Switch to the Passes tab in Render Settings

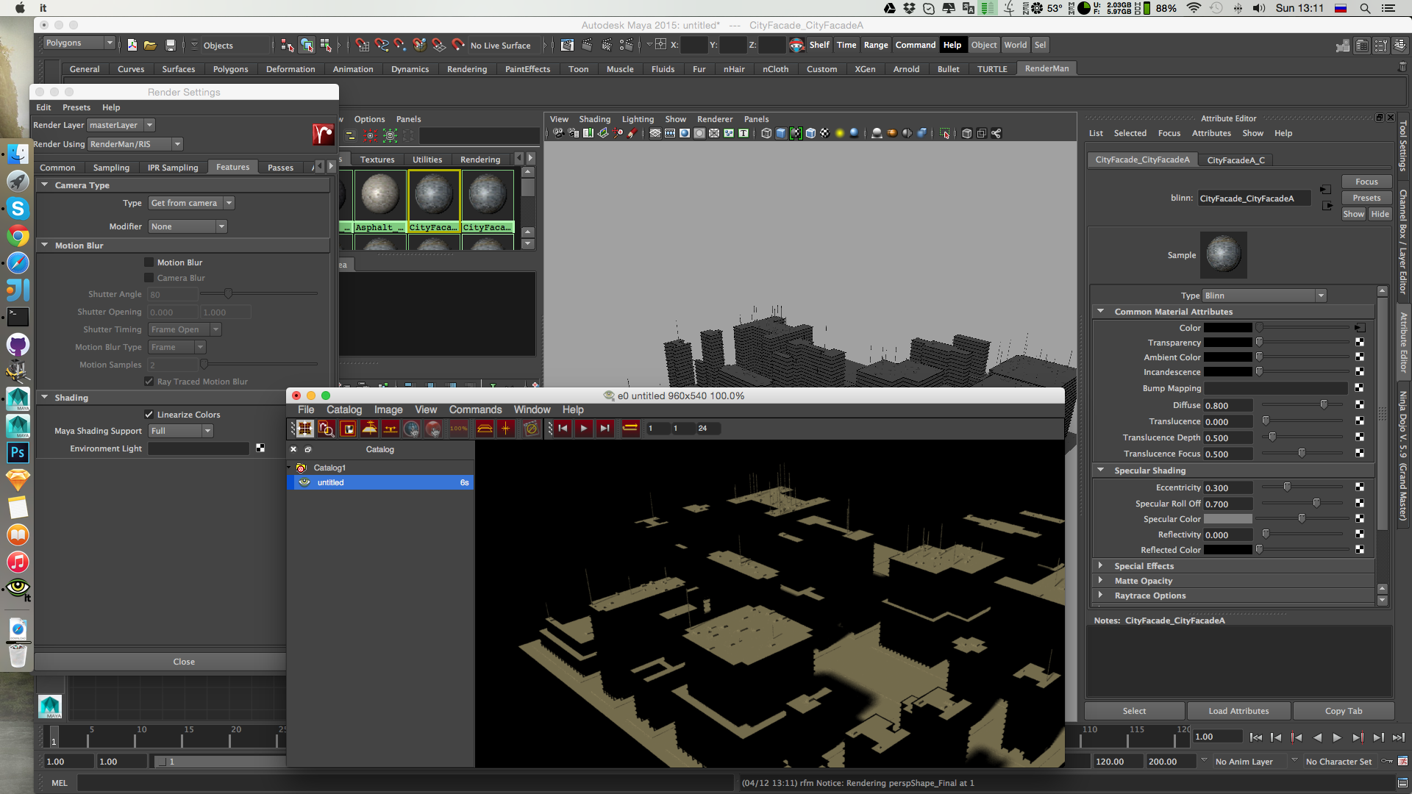(280, 168)
